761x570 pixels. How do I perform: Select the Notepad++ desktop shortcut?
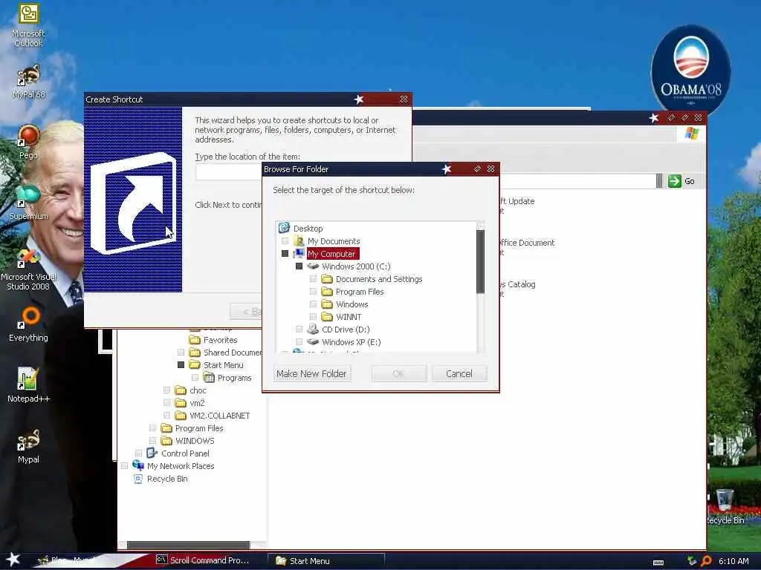tap(28, 385)
